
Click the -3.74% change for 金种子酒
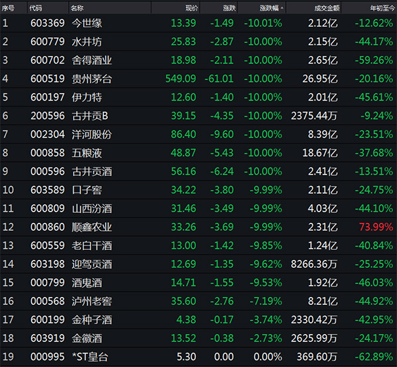266,319
